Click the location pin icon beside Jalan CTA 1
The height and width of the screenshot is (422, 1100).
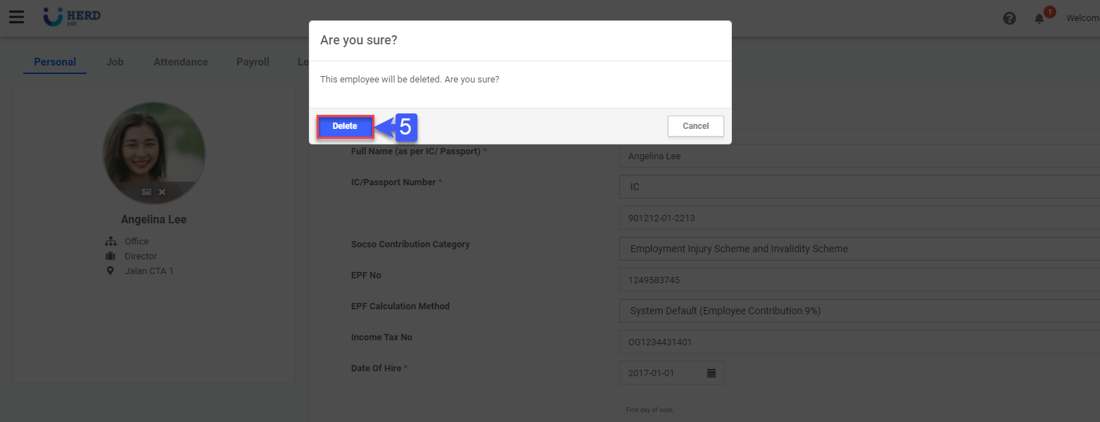(x=110, y=271)
